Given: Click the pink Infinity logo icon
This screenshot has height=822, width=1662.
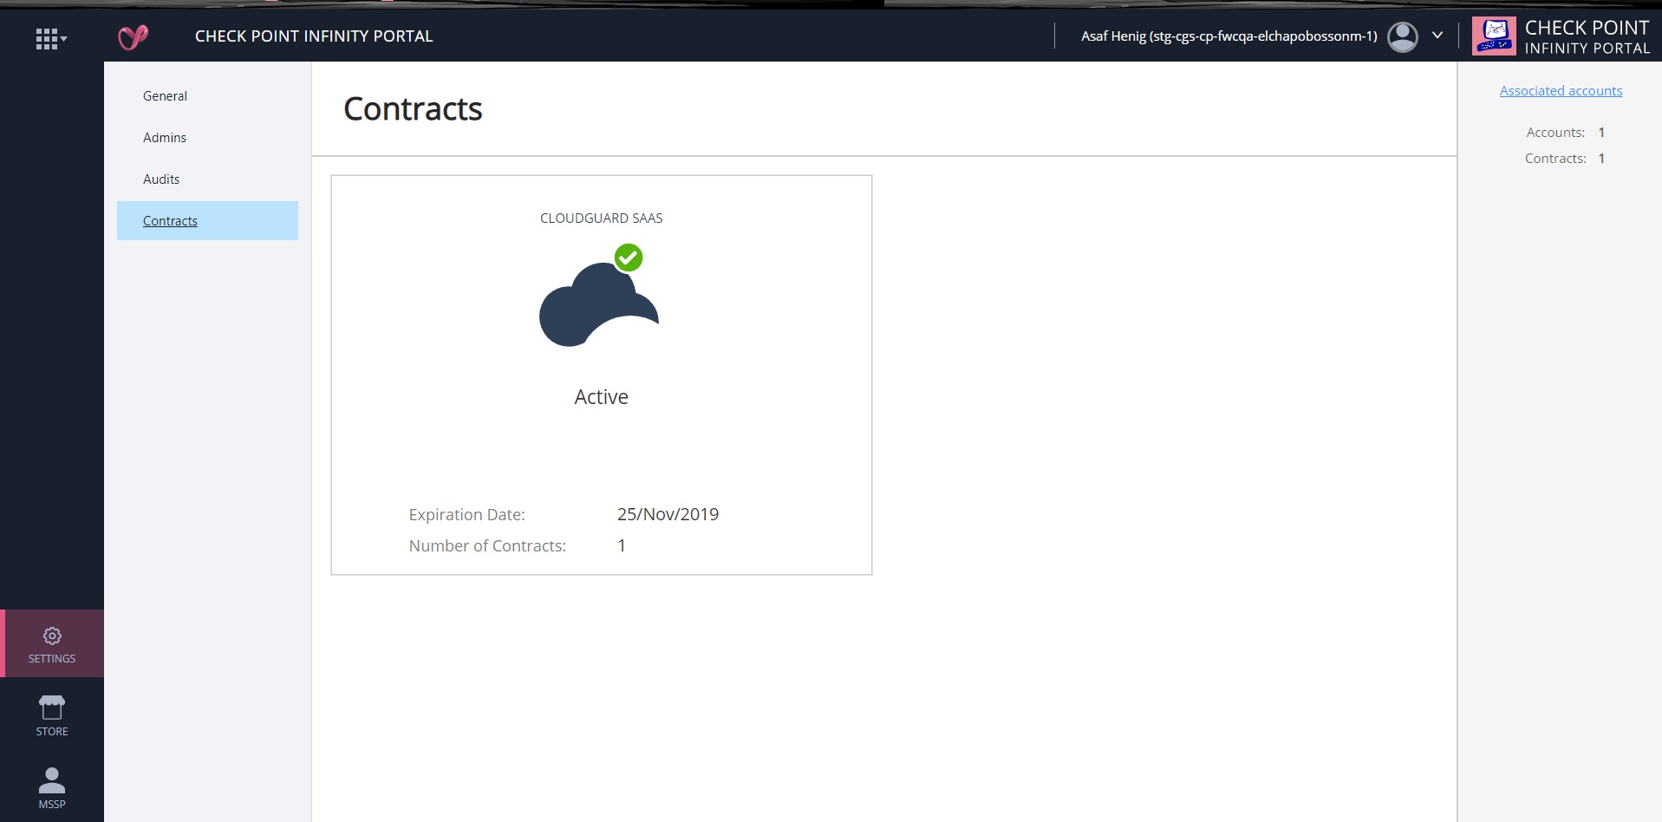Looking at the screenshot, I should point(133,37).
